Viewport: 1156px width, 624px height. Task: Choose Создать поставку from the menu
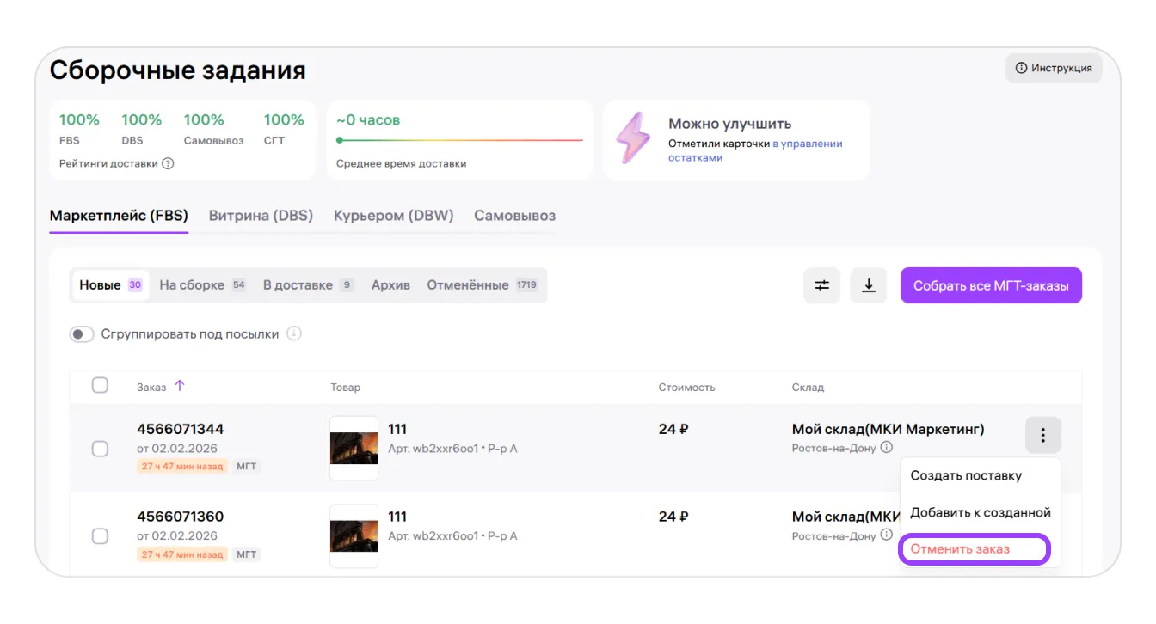tap(966, 475)
